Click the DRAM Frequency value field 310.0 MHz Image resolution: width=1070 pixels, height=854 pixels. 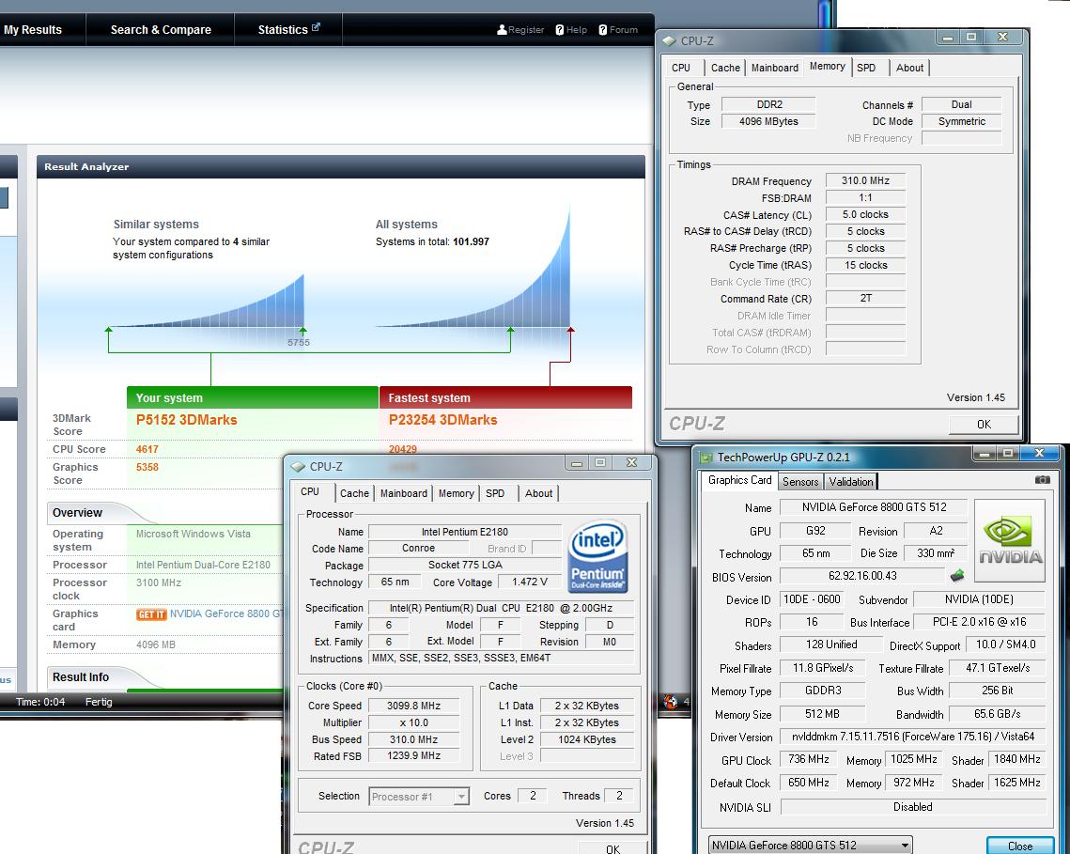[x=865, y=181]
